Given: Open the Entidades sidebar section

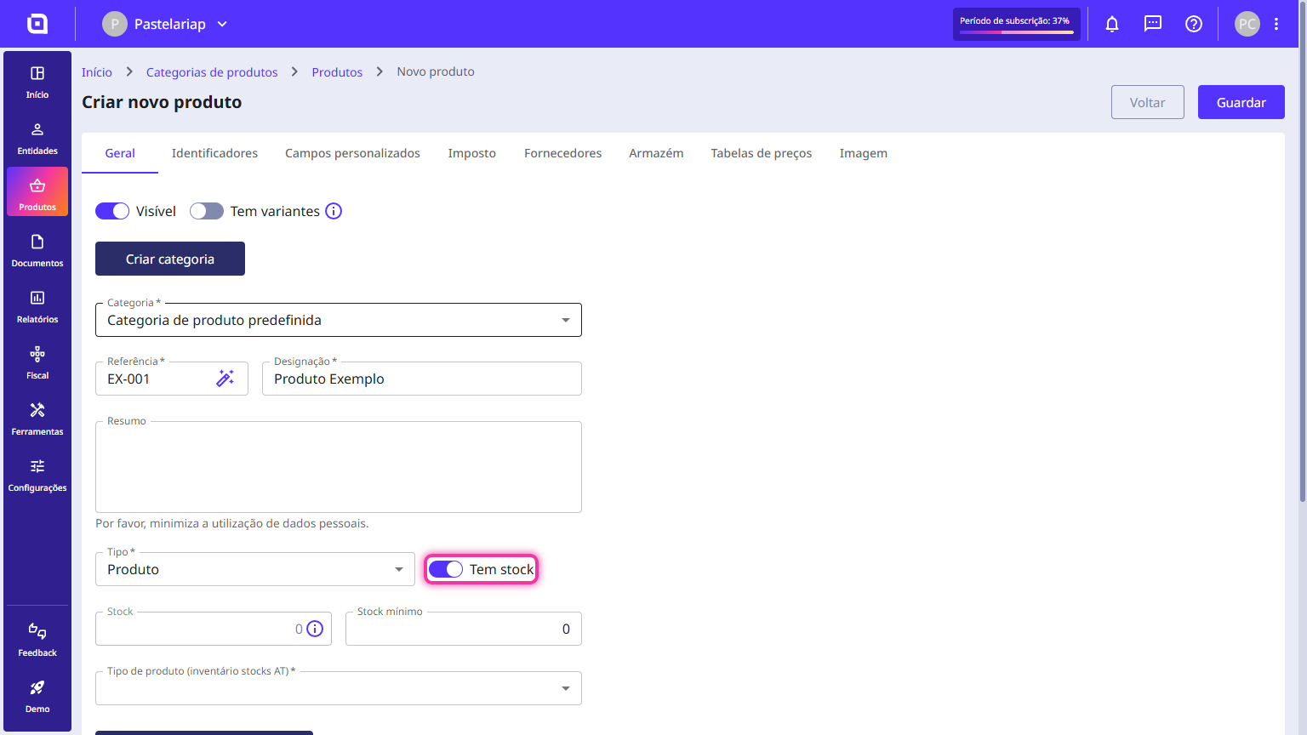Looking at the screenshot, I should (x=37, y=138).
